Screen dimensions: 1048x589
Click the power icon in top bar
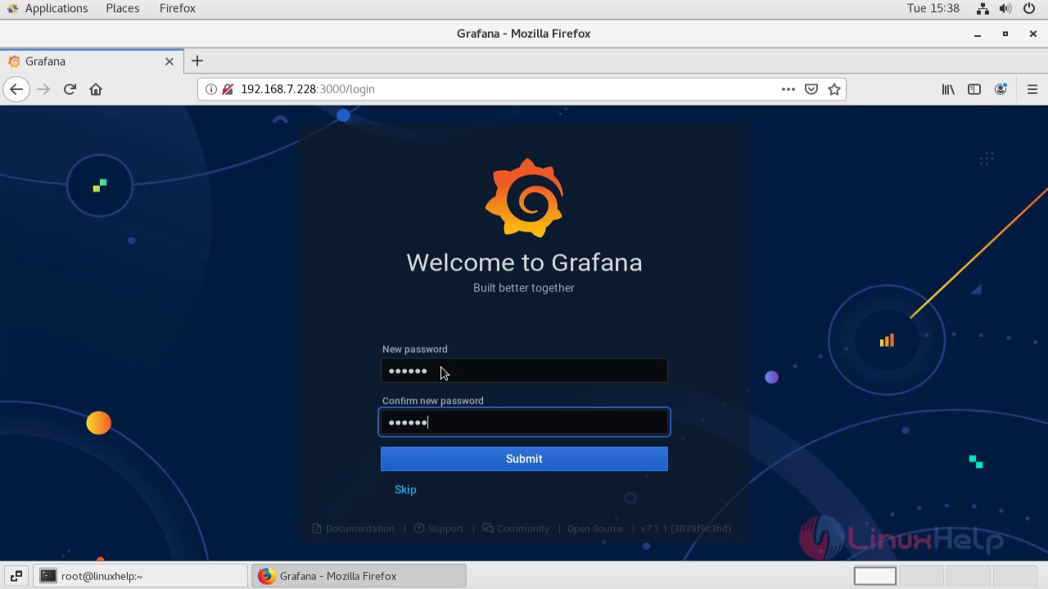[1029, 8]
